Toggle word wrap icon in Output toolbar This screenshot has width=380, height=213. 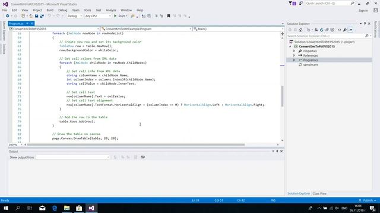pos(142,157)
